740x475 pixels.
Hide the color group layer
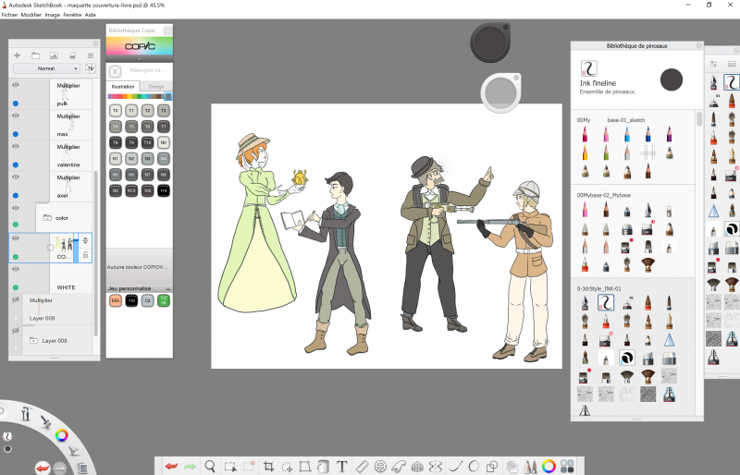click(16, 208)
